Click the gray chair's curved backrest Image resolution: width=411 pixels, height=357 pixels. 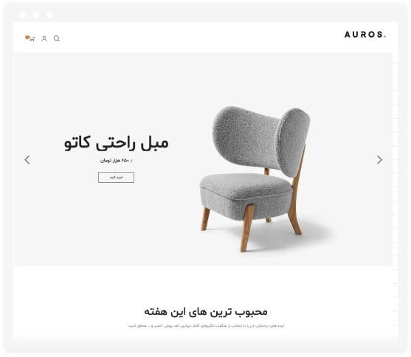(x=260, y=138)
